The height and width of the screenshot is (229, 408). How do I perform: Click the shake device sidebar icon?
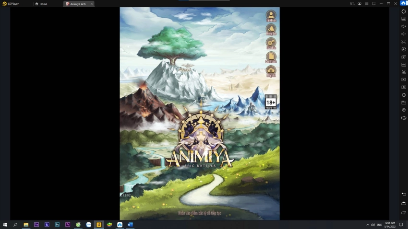(404, 95)
